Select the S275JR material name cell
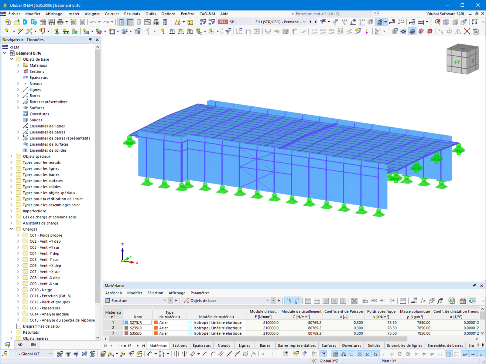 coord(138,323)
